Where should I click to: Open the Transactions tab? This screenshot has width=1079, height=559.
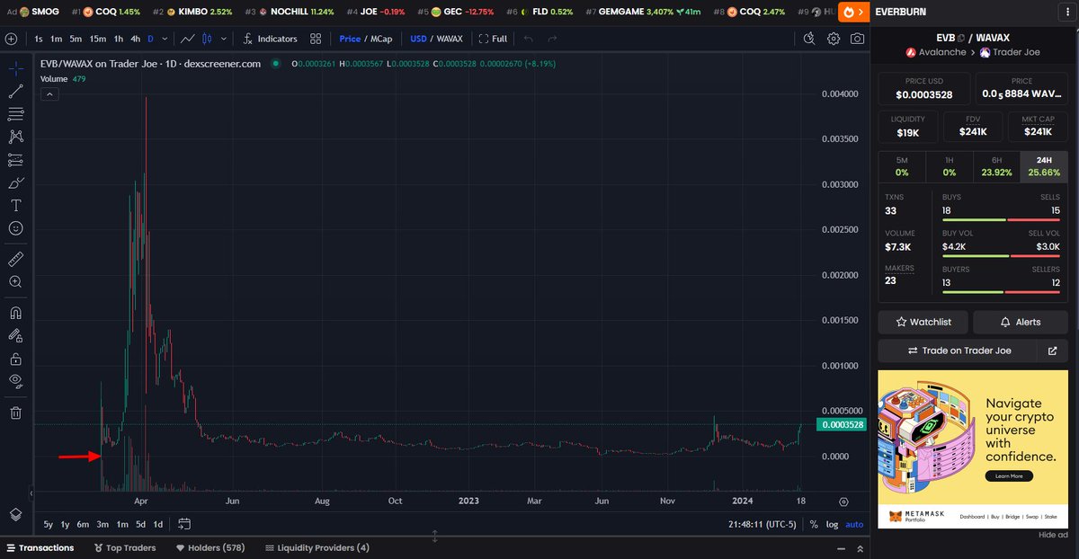pyautogui.click(x=40, y=547)
